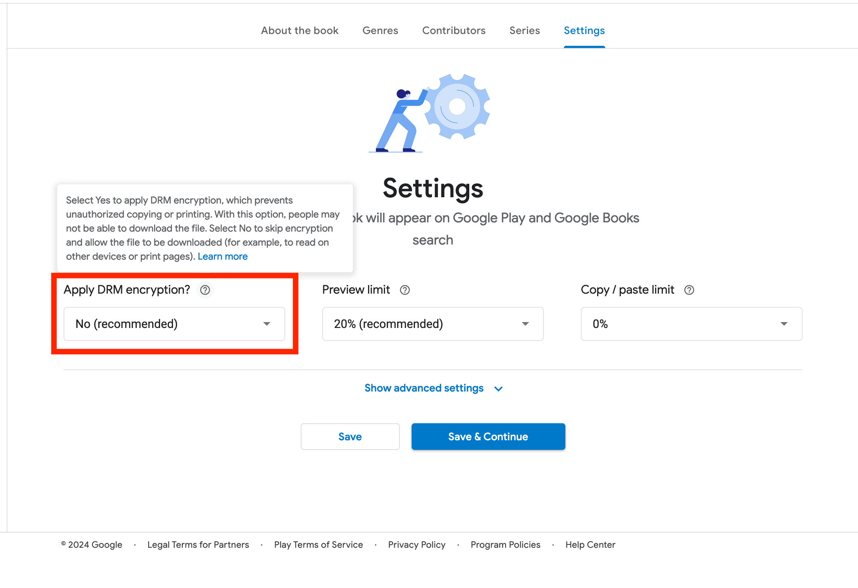This screenshot has width=858, height=588.
Task: Expand Show advanced settings
Action: 424,388
